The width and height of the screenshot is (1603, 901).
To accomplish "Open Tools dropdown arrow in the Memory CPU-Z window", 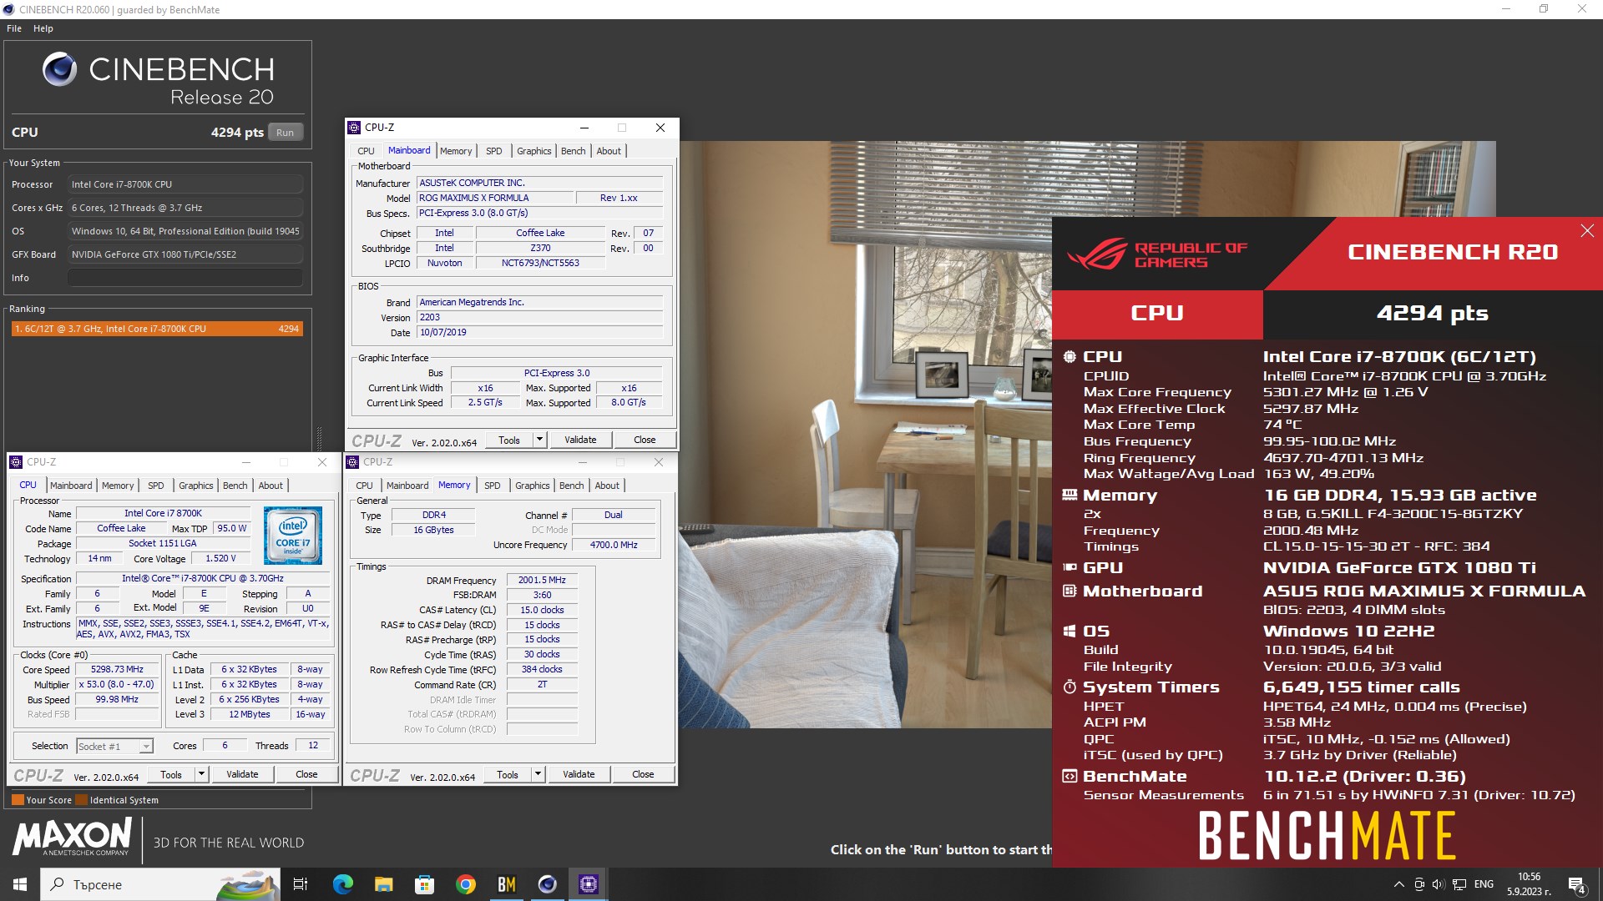I will click(x=538, y=774).
